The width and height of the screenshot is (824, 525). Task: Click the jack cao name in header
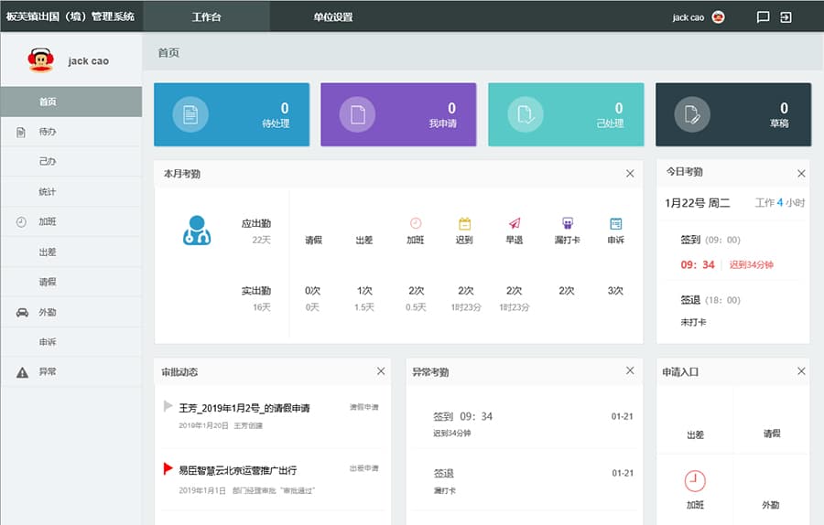click(688, 17)
